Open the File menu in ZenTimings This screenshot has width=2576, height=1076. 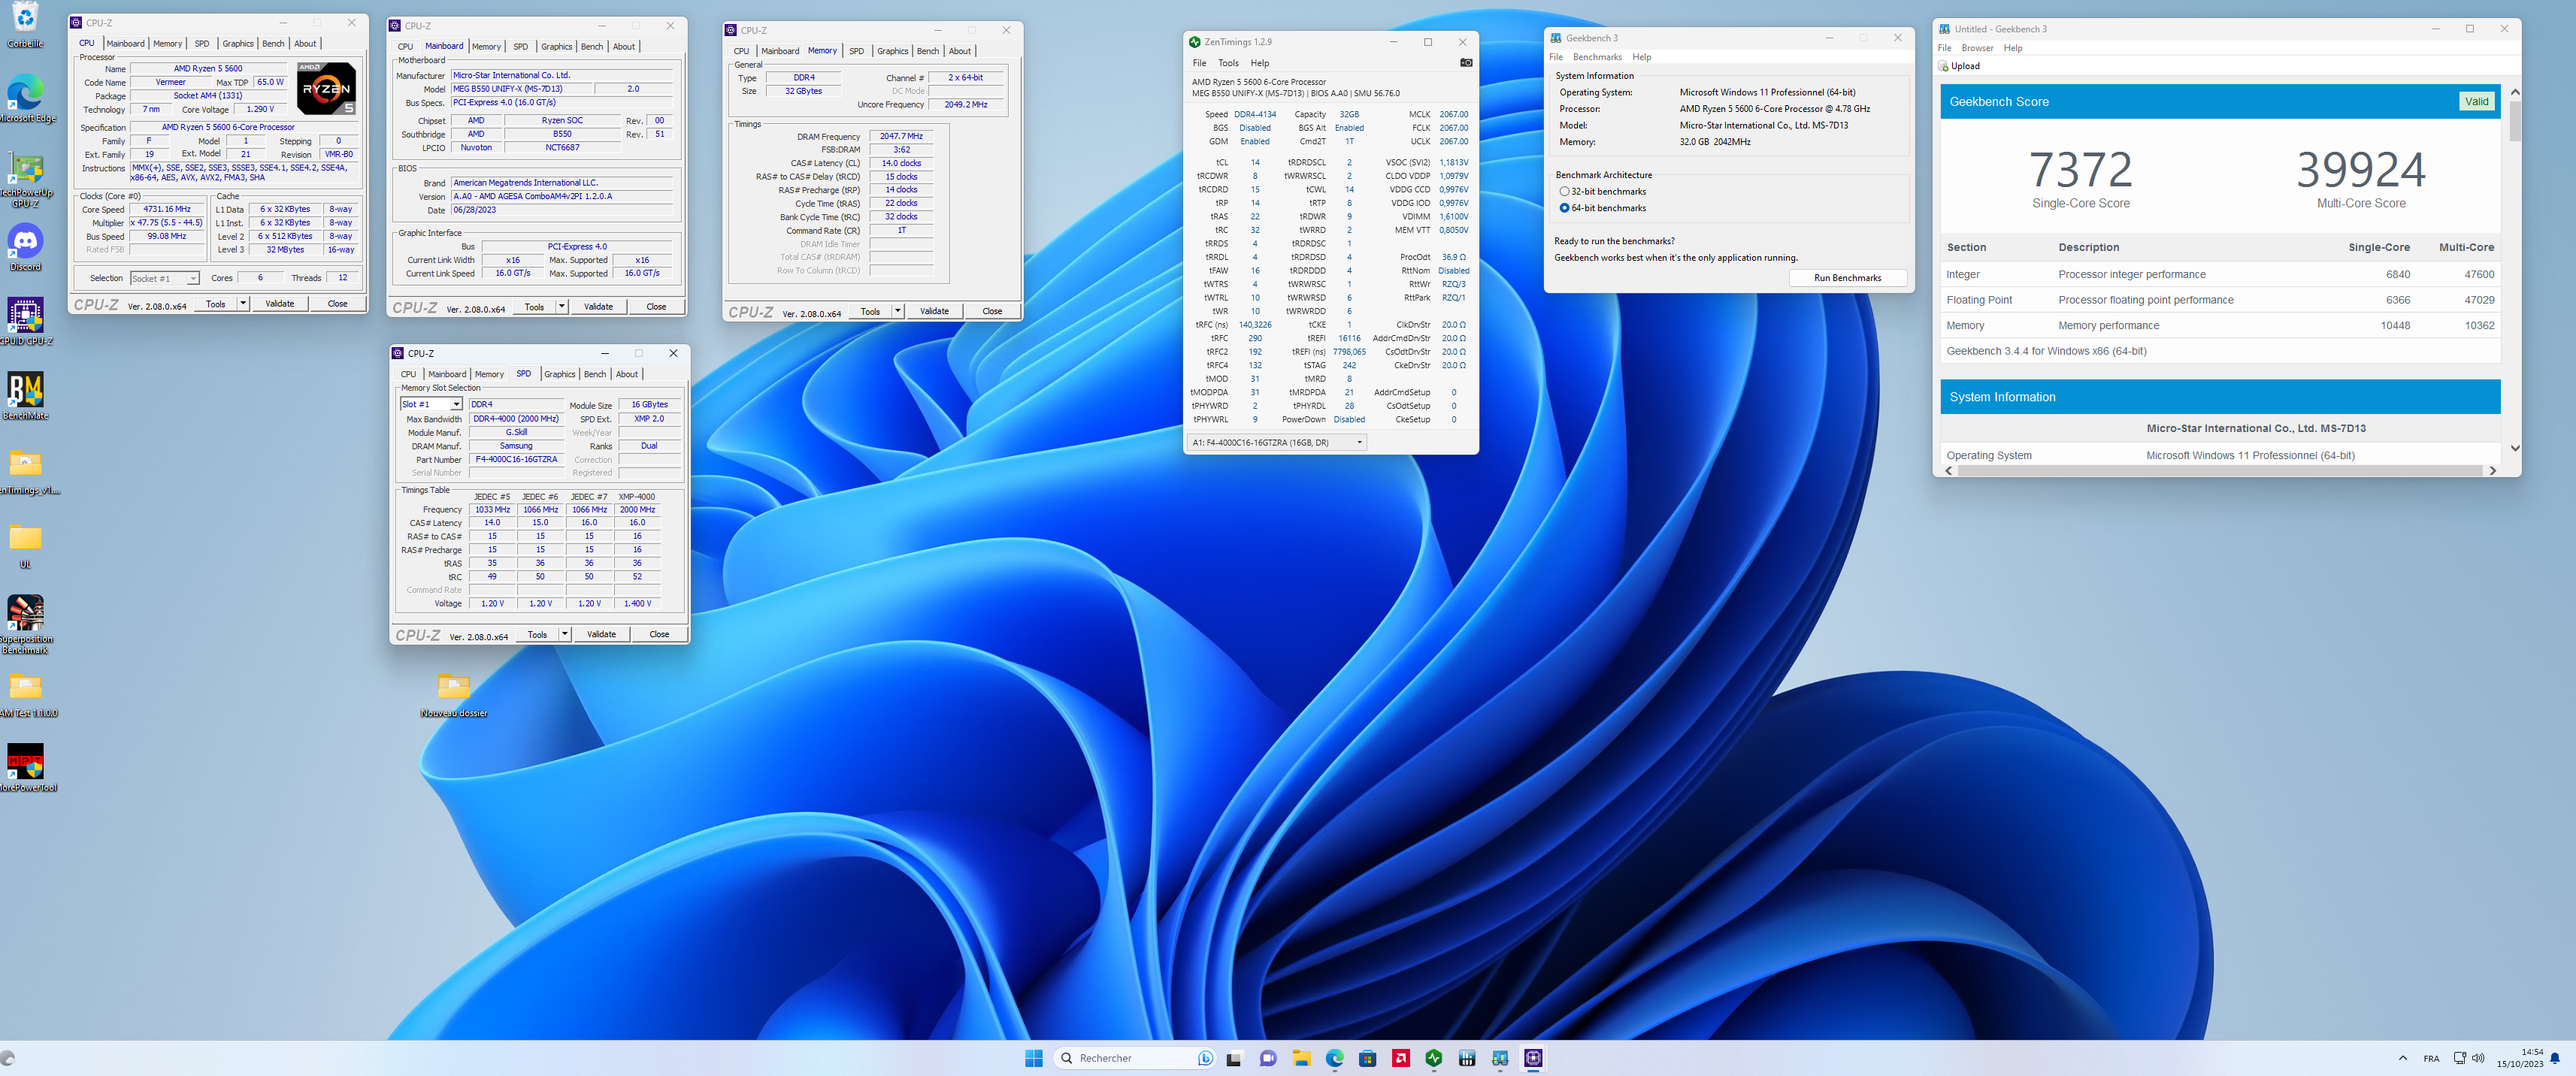coord(1199,63)
